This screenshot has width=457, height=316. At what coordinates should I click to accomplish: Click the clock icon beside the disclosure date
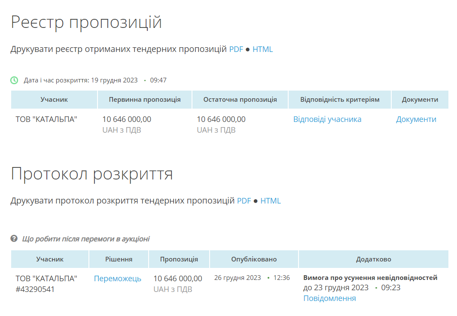coord(14,80)
